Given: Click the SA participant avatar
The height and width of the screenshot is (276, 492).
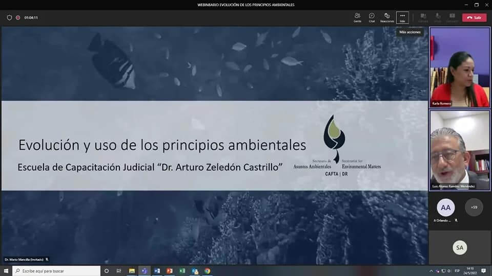Looking at the screenshot, I should pyautogui.click(x=460, y=247).
